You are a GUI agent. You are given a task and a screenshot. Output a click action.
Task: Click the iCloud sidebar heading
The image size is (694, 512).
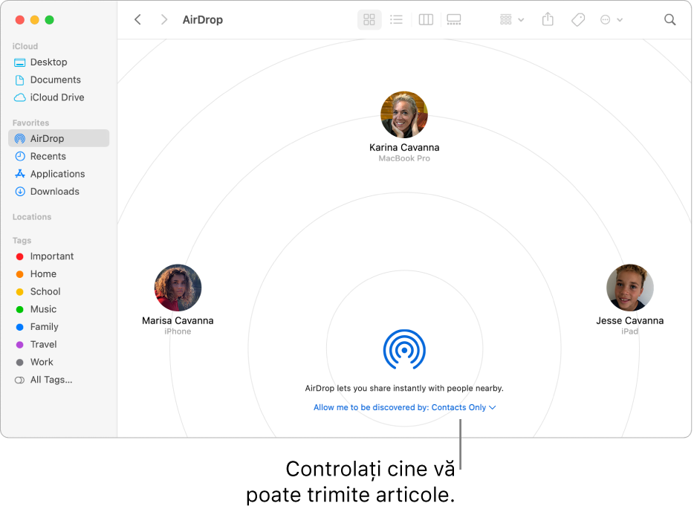[x=25, y=46]
